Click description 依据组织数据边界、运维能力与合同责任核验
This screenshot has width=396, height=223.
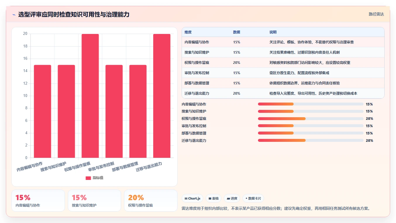tap(304, 83)
